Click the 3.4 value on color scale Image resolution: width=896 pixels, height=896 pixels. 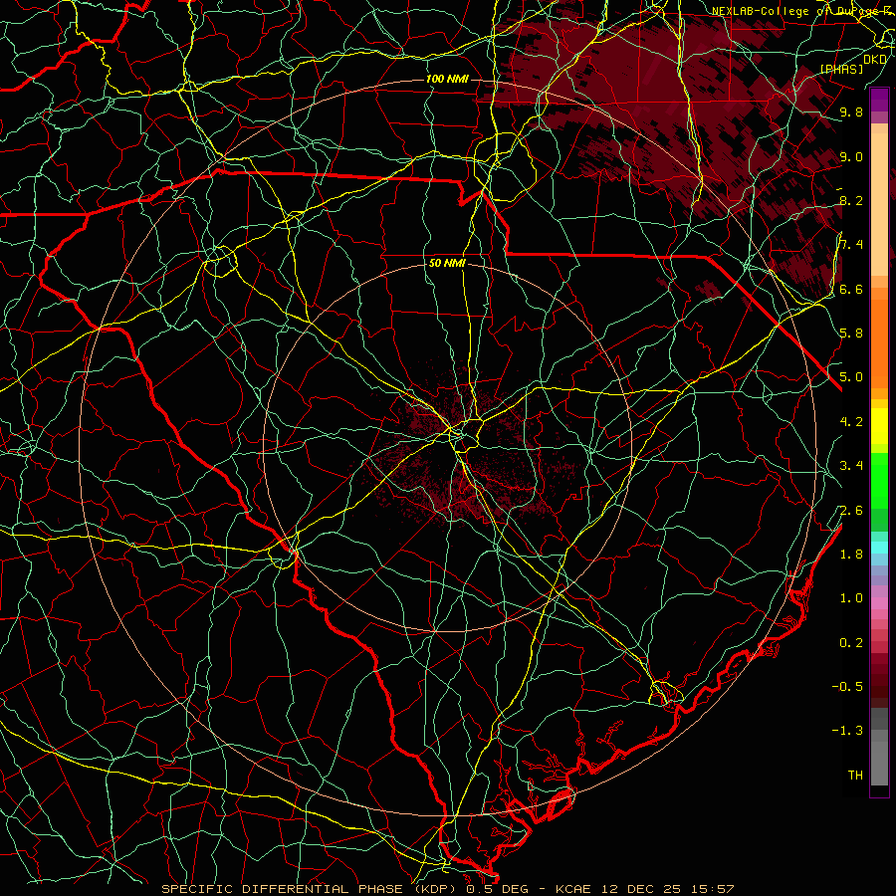coord(851,466)
